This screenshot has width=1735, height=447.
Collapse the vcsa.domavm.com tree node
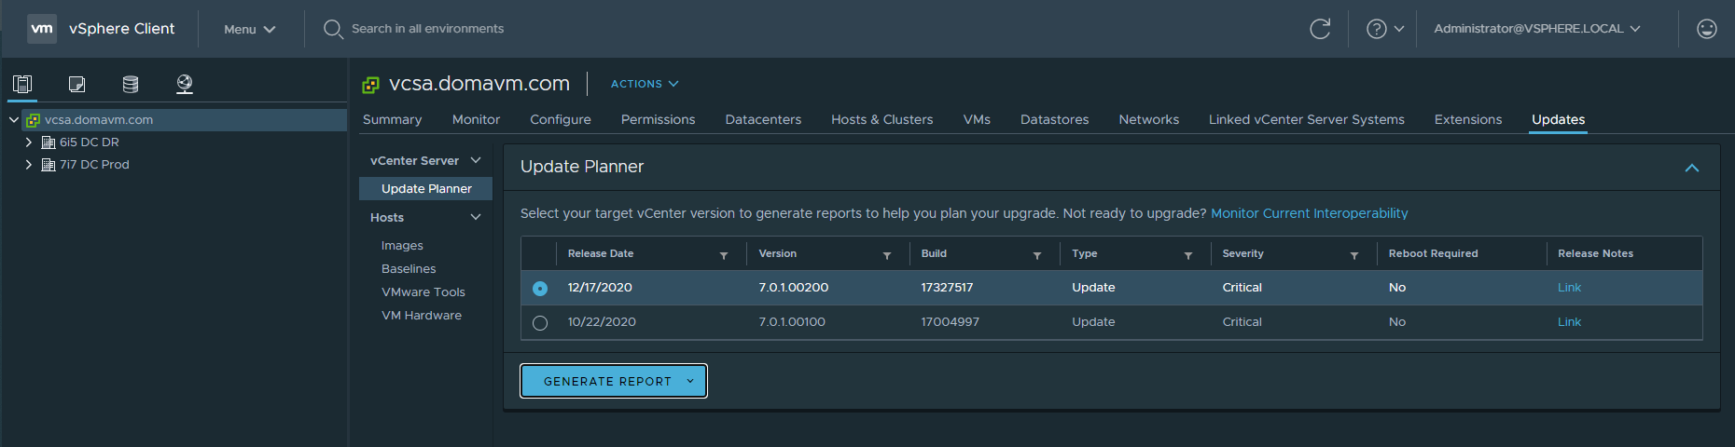pos(14,120)
